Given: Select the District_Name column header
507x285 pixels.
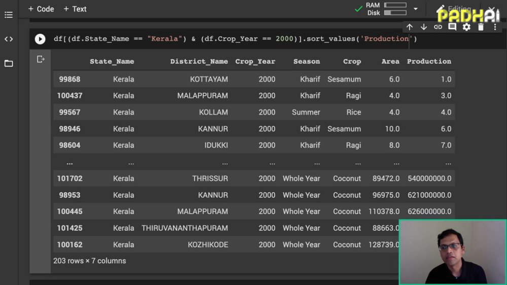Looking at the screenshot, I should tap(199, 61).
